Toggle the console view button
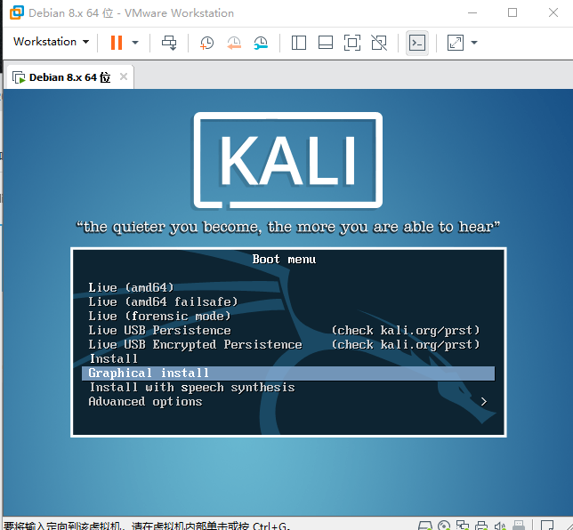Screen dimensions: 573x530 pos(417,43)
